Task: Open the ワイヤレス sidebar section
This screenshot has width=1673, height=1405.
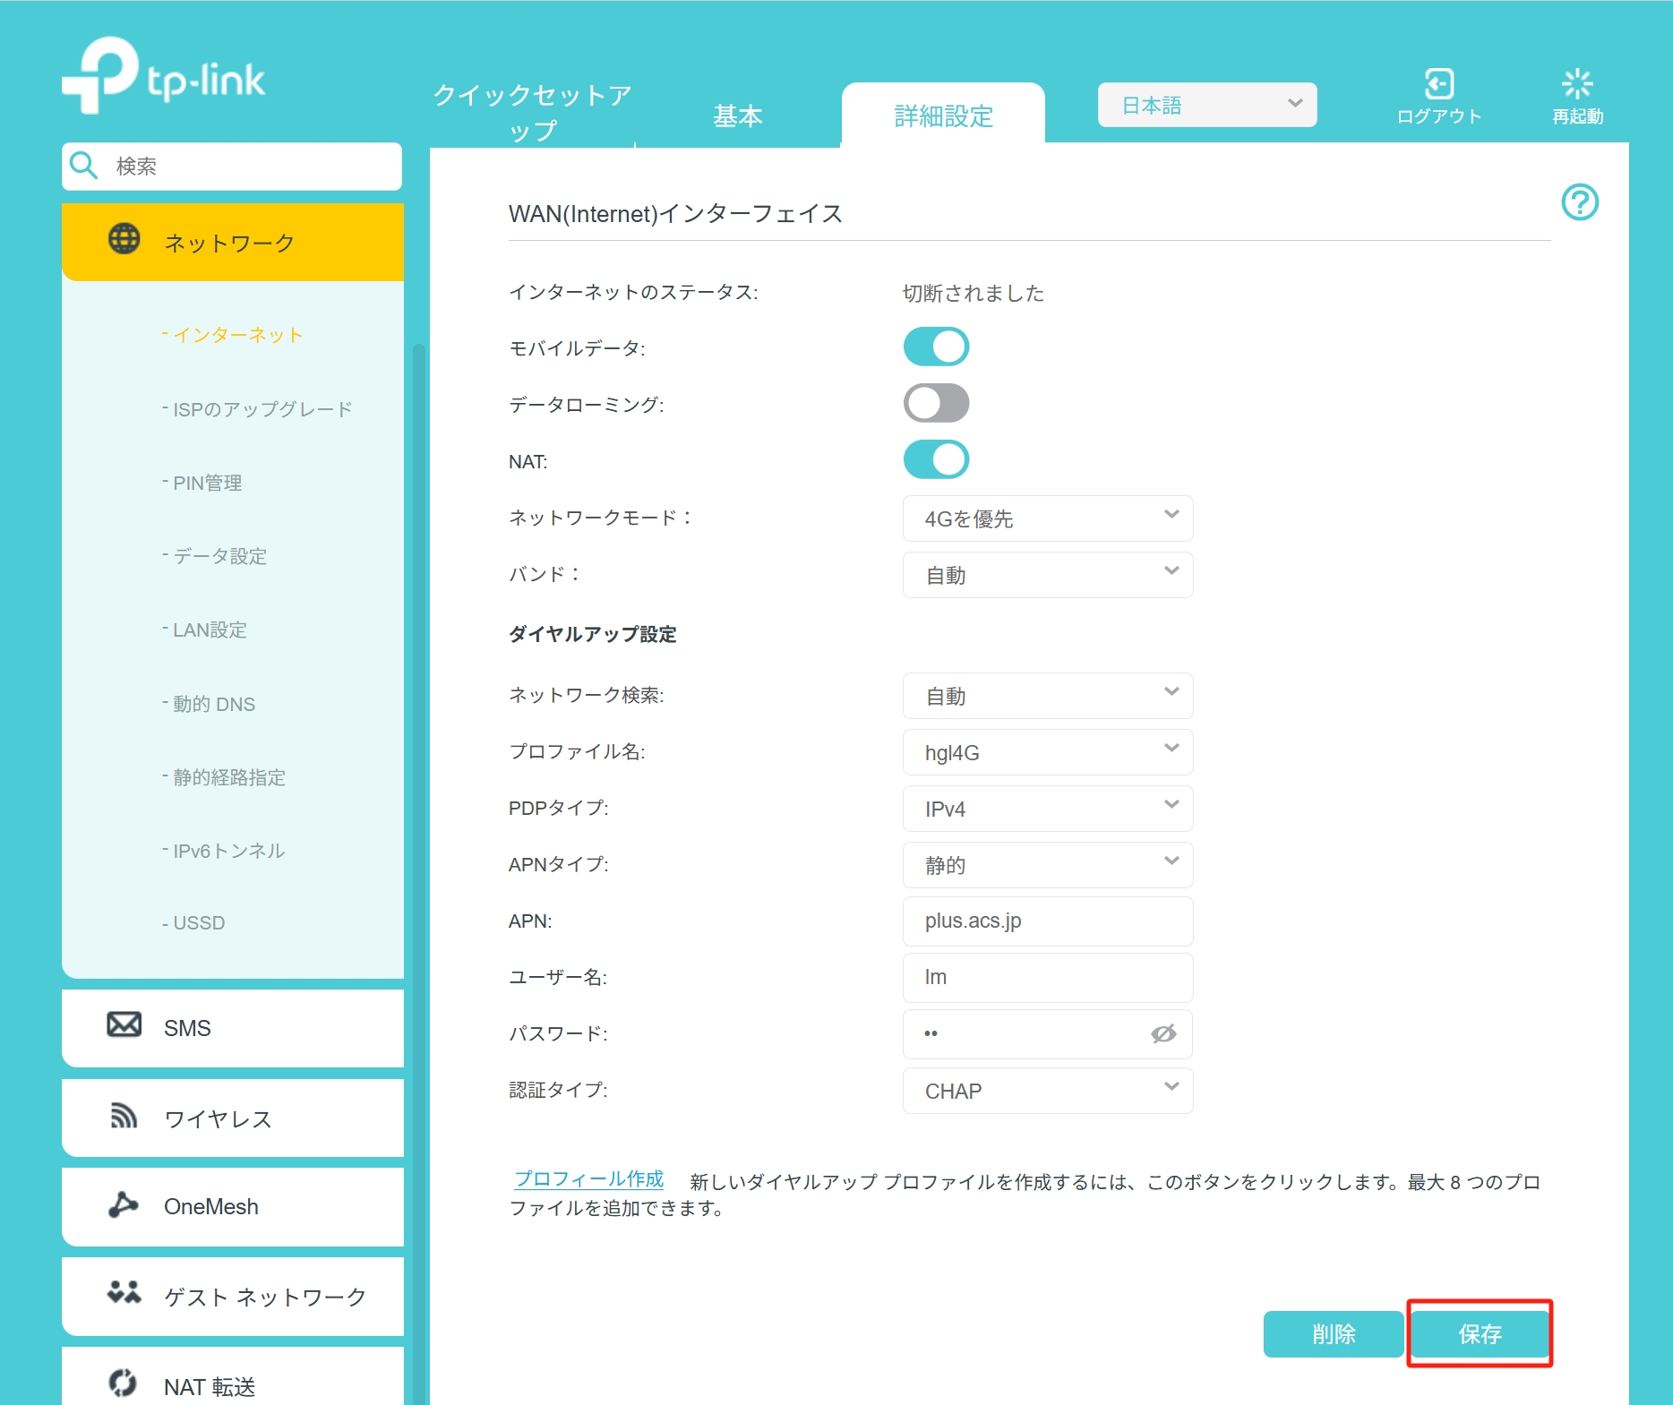Action: coord(233,1118)
